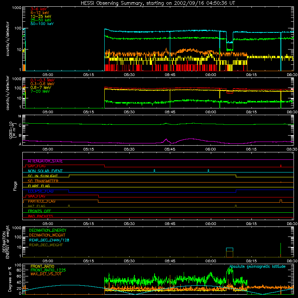Click the DECIMATION_WEIGHT legend label
The height and width of the screenshot is (298, 298).
click(x=47, y=235)
